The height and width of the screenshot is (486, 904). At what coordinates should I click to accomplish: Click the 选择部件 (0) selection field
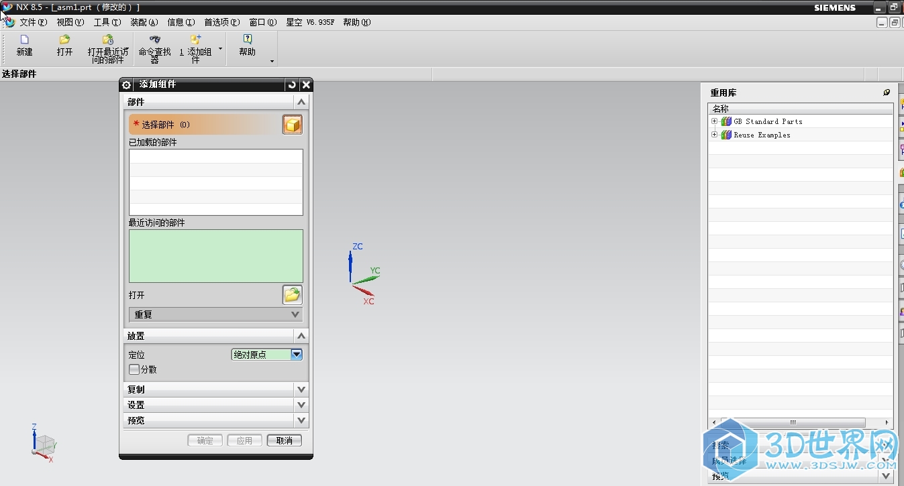[205, 125]
